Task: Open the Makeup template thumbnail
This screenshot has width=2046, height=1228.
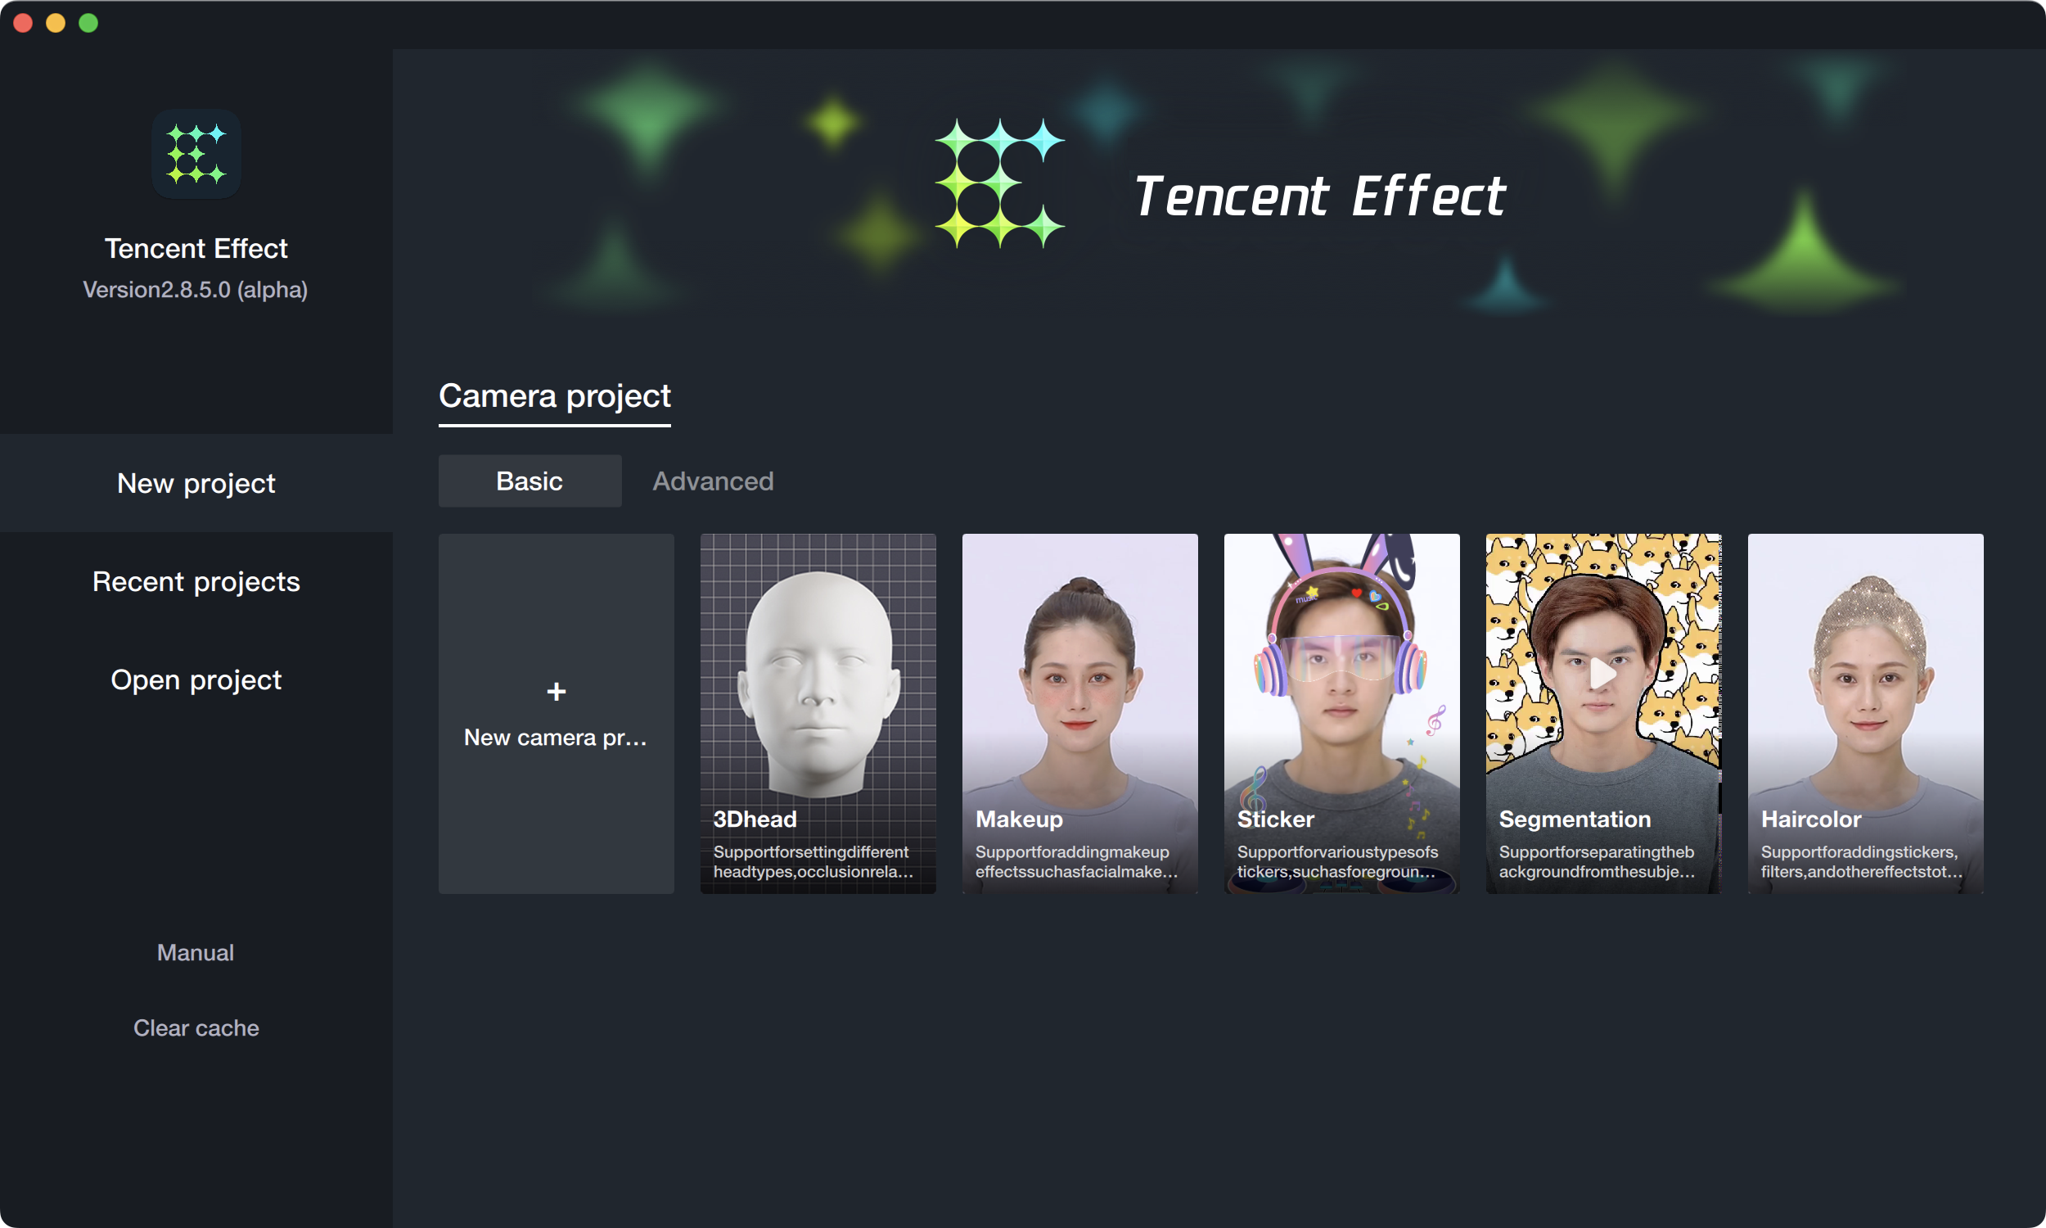Action: pyautogui.click(x=1079, y=687)
